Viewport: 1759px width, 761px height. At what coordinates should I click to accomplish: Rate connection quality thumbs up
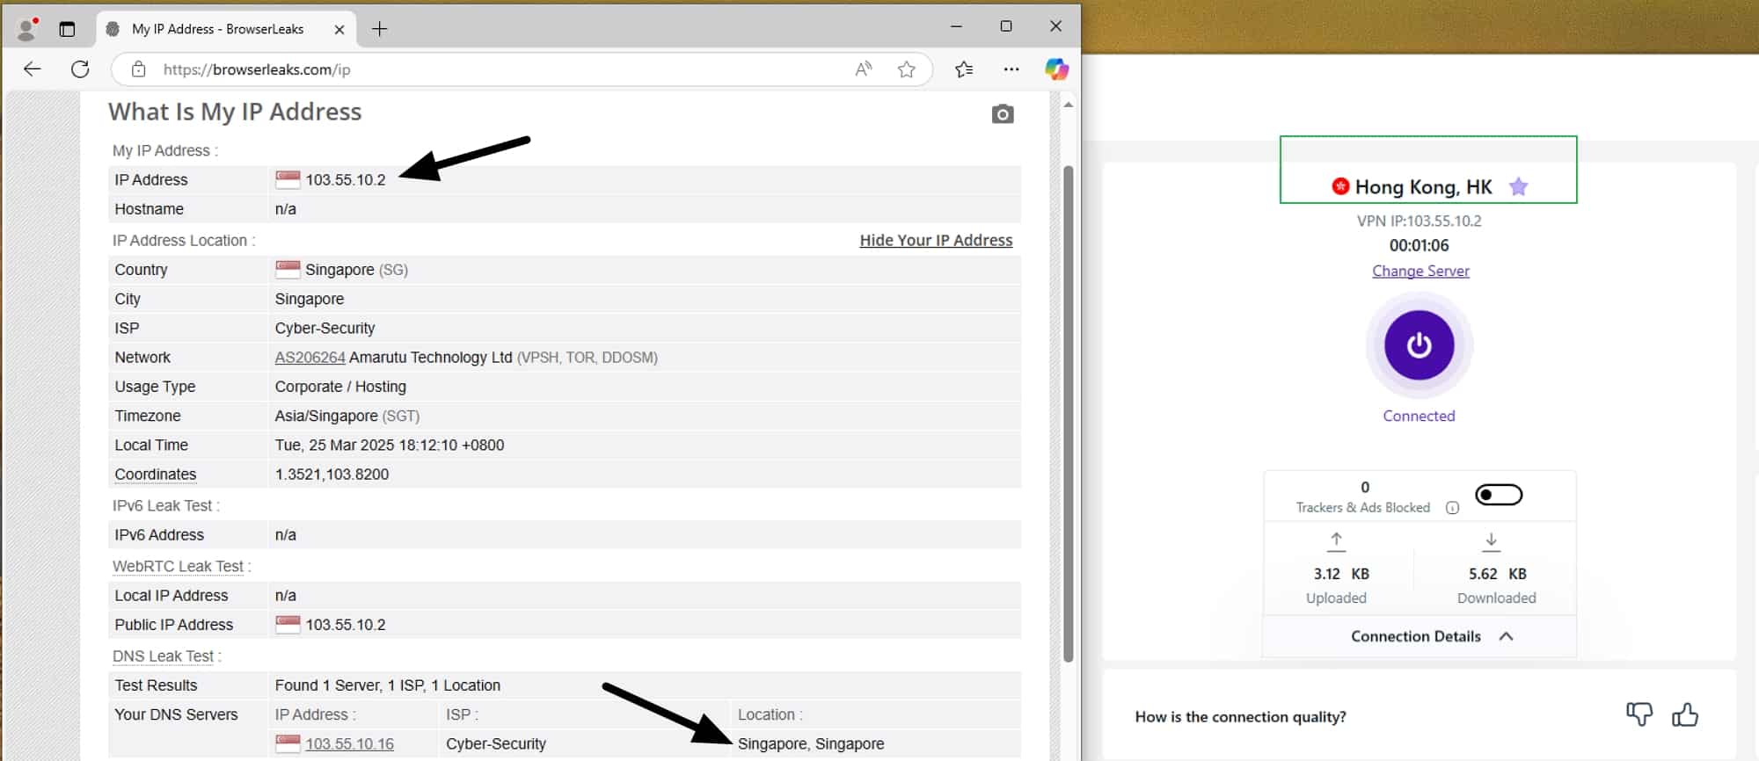pyautogui.click(x=1685, y=715)
